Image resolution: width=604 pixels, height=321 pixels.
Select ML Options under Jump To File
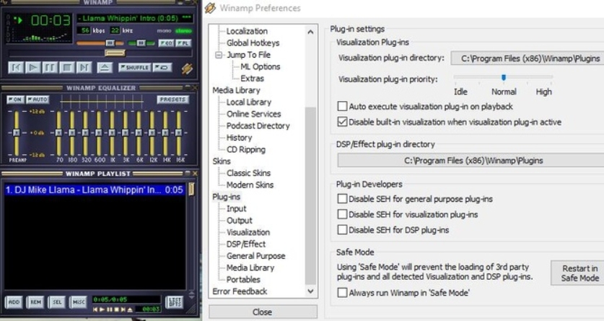point(261,66)
